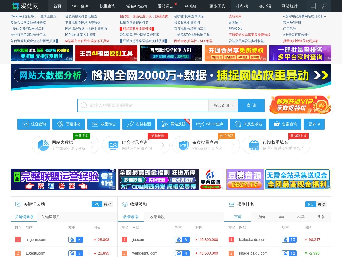Image resolution: width=342 pixels, height=257 pixels.
Task: Click the 关键词波动 panel icon
Action: tap(18, 204)
